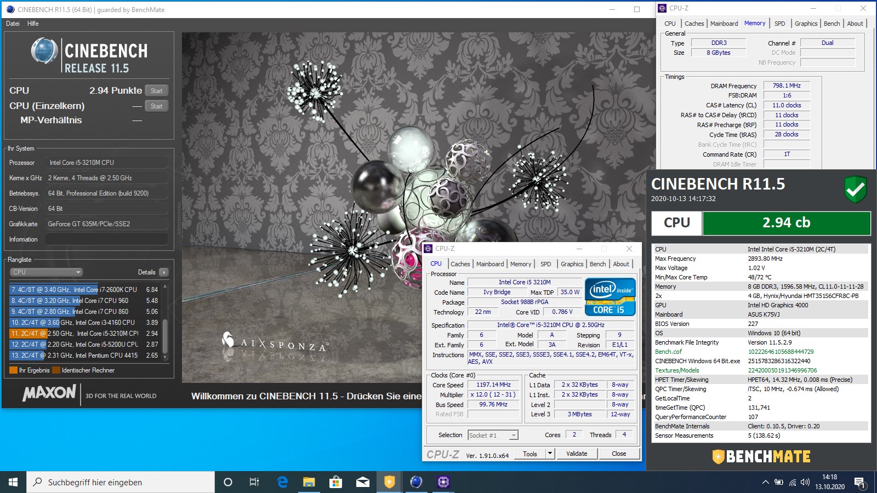Switch to Bench tab in lower CPU-Z window

click(x=597, y=264)
